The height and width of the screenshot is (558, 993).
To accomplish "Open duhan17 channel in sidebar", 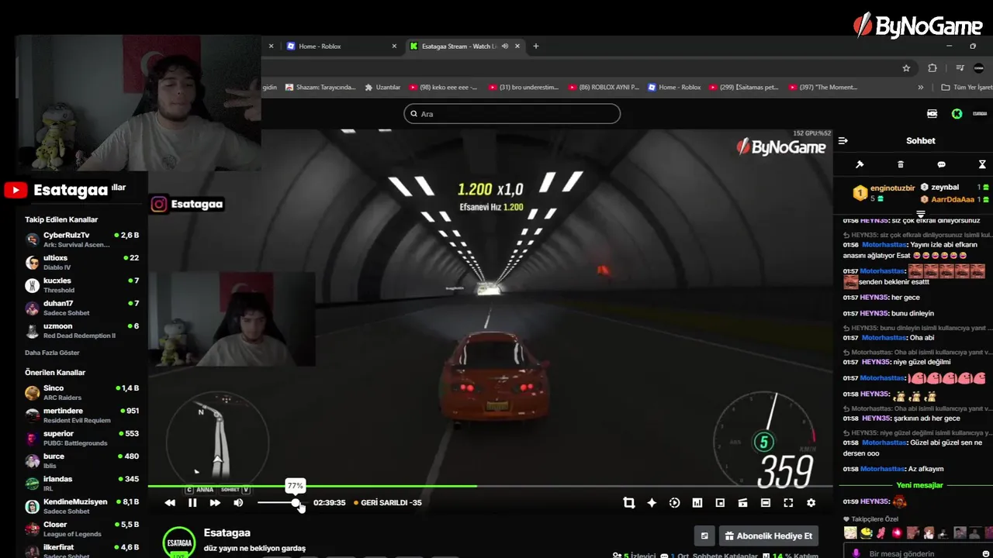I will [x=82, y=308].
